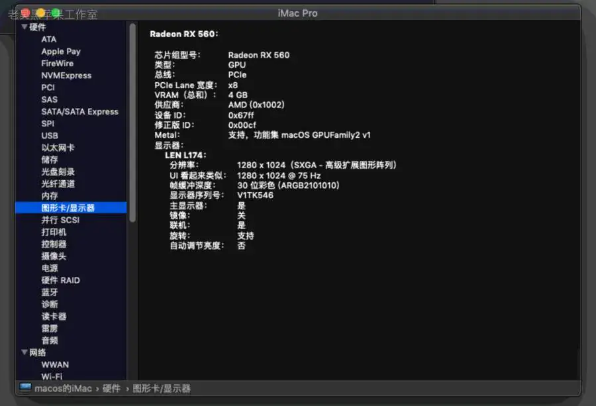Click macos的iMac in the path bar

pyautogui.click(x=63, y=389)
